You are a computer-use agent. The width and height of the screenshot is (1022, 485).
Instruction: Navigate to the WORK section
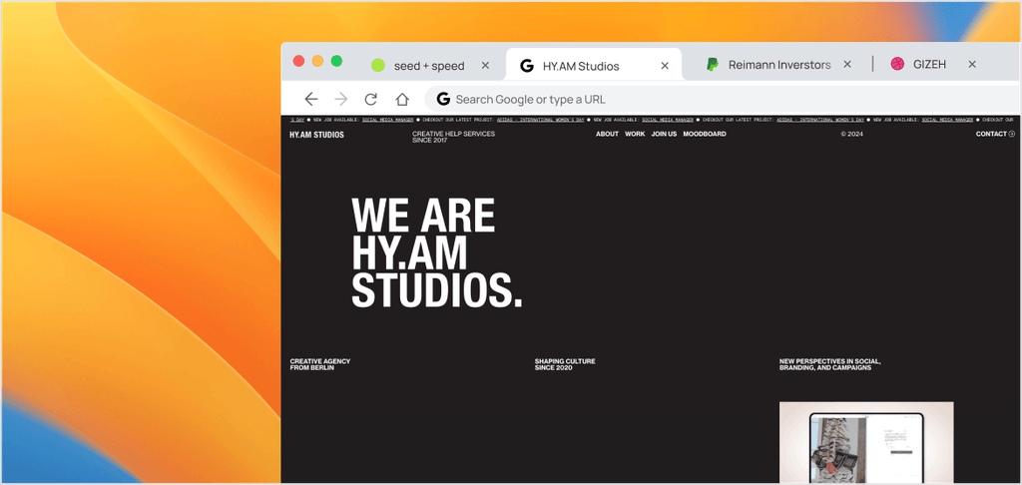click(635, 134)
